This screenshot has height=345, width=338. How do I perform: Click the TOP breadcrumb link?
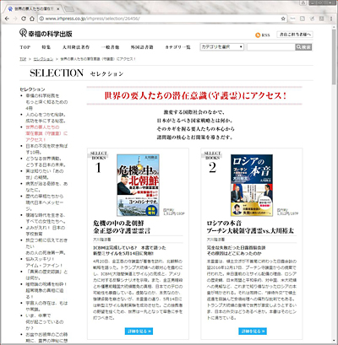(x=23, y=59)
